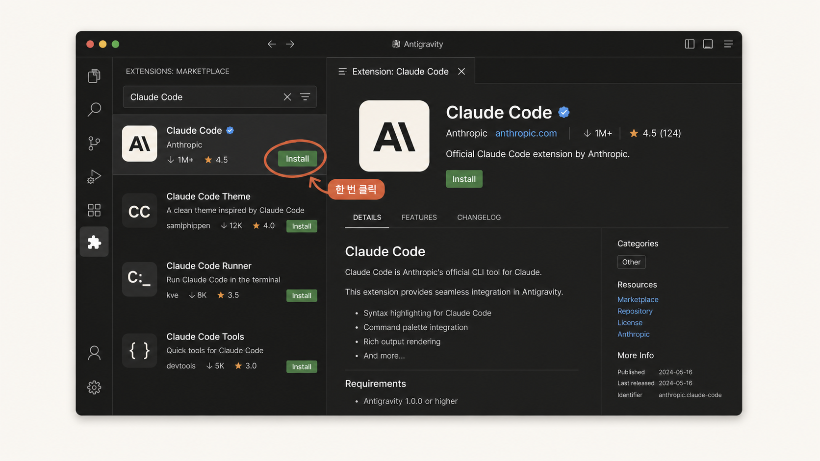The image size is (820, 461).
Task: Open the Claude Code Runner title
Action: (x=209, y=266)
